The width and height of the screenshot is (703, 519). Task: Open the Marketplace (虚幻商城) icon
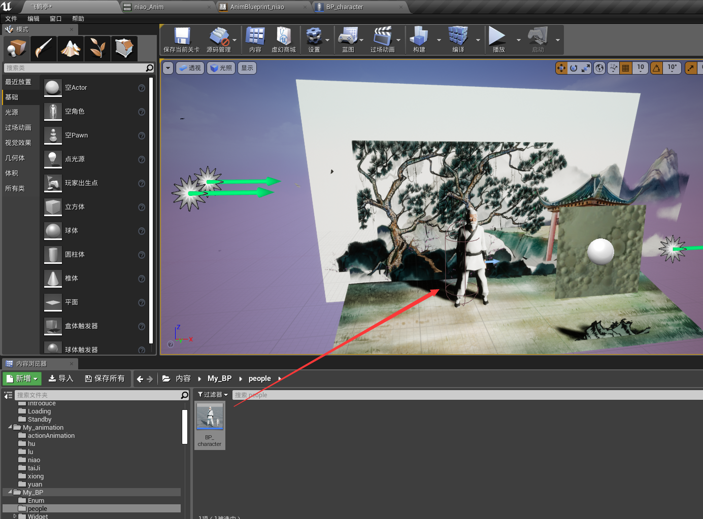pos(283,40)
